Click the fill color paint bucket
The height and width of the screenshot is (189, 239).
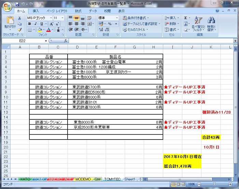(40, 30)
